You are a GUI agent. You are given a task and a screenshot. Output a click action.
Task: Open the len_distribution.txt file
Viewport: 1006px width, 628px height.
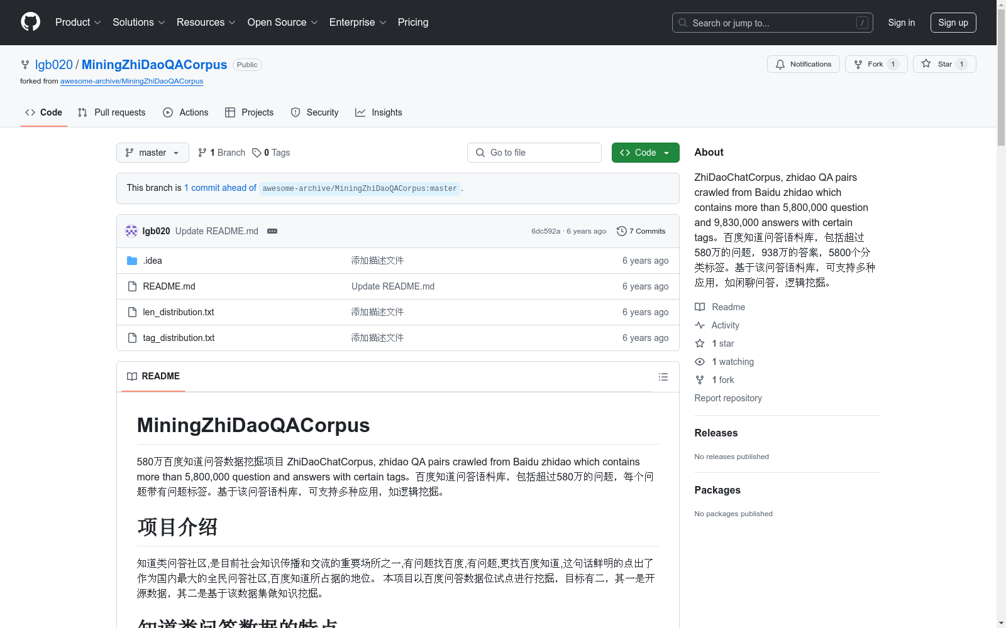click(179, 312)
